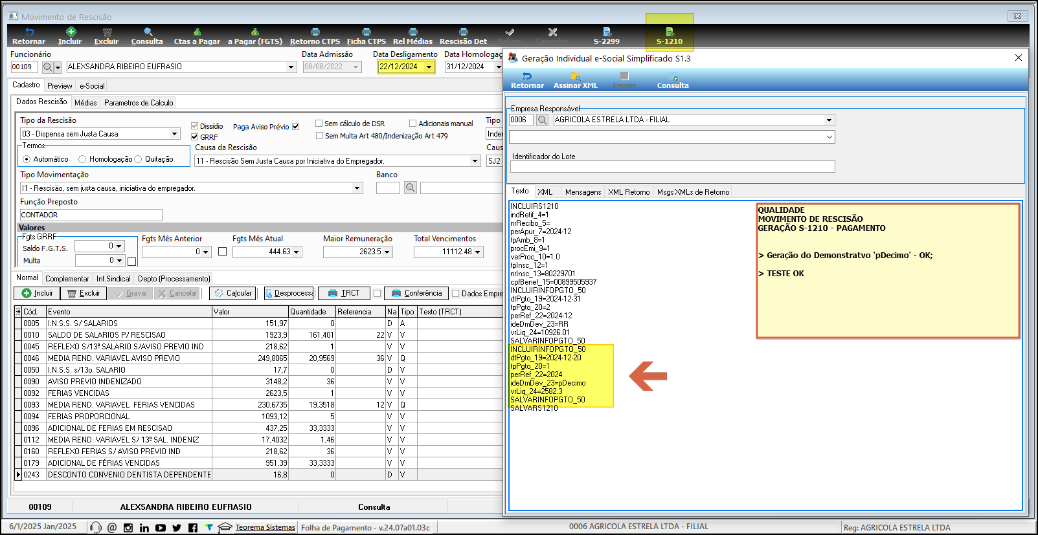Open the Rel Médias report

click(412, 36)
